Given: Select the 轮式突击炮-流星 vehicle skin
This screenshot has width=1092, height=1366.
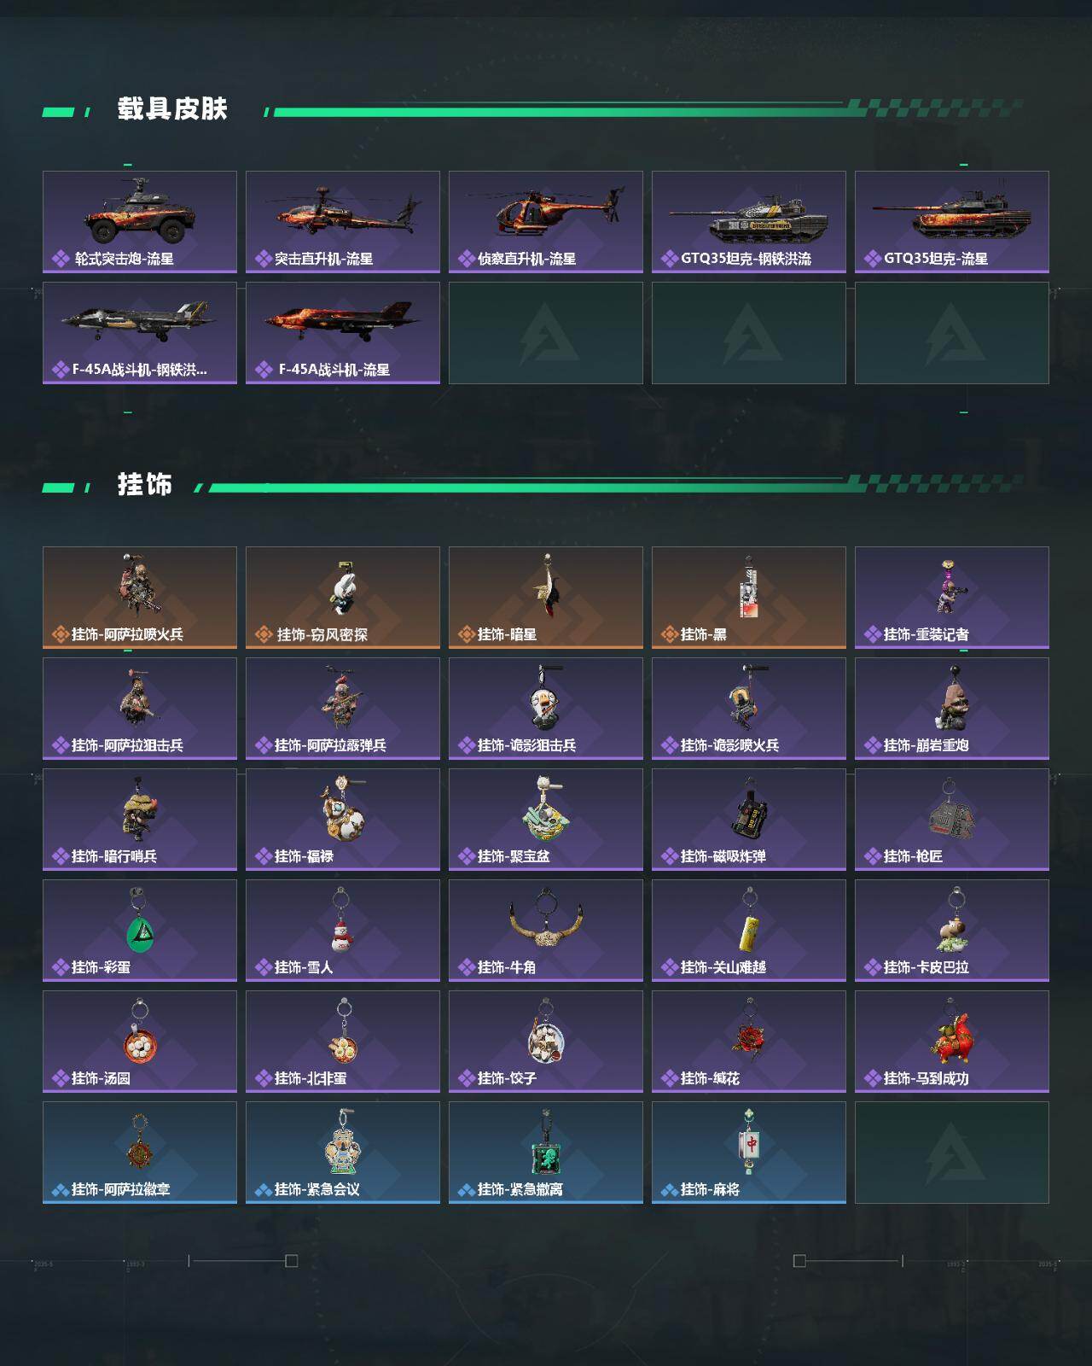Looking at the screenshot, I should (x=140, y=222).
